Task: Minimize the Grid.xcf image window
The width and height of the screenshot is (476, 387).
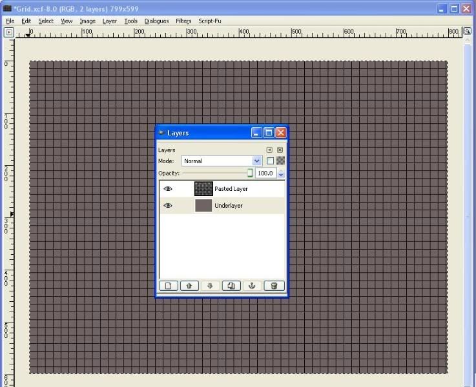Action: coord(442,9)
